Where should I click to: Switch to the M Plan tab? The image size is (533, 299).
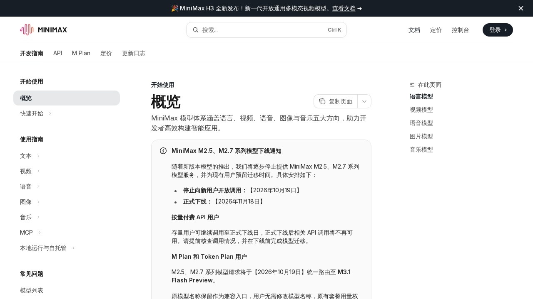81,53
